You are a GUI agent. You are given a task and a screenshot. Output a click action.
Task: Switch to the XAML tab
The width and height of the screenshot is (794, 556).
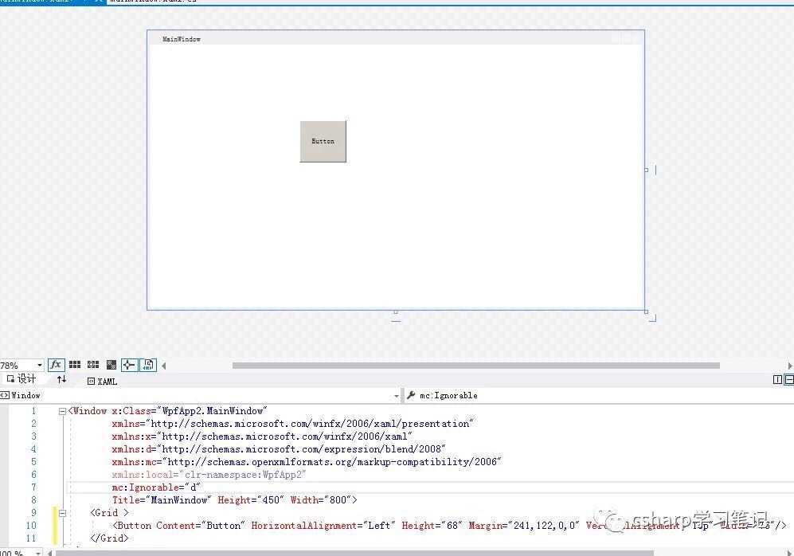102,382
